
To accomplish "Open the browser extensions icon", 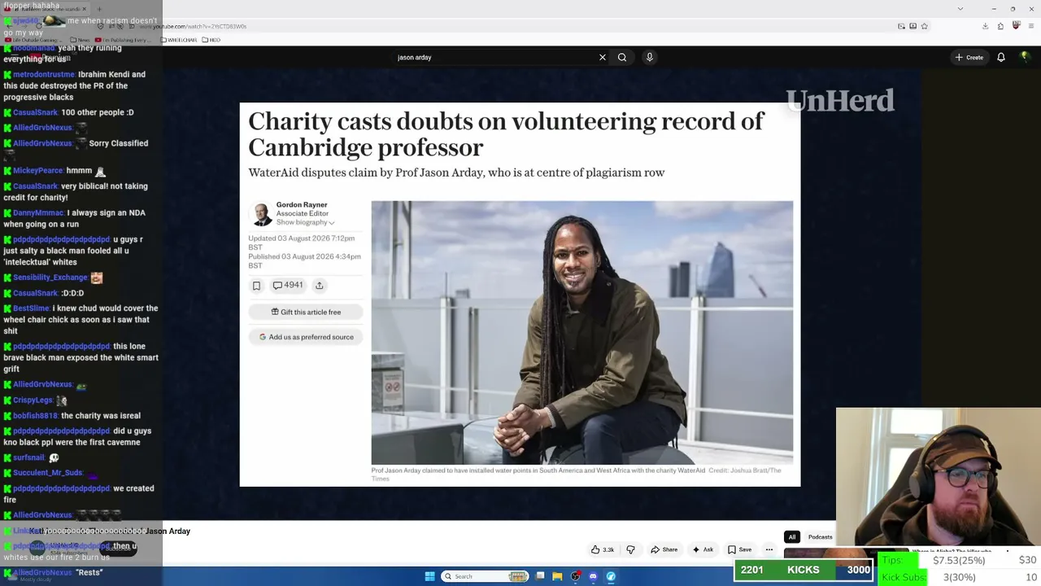I will point(1000,26).
